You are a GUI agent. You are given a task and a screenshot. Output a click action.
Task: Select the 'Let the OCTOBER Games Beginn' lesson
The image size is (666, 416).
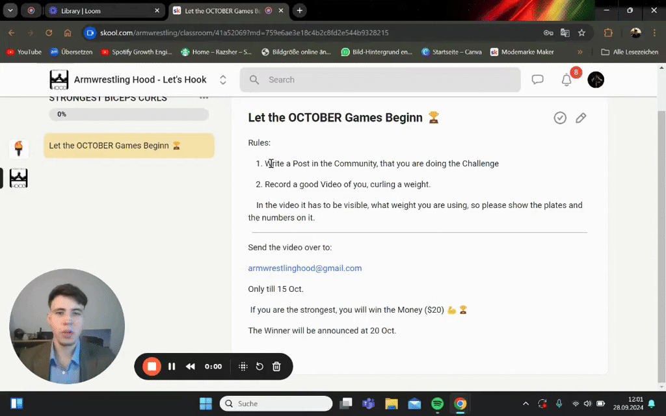129,146
